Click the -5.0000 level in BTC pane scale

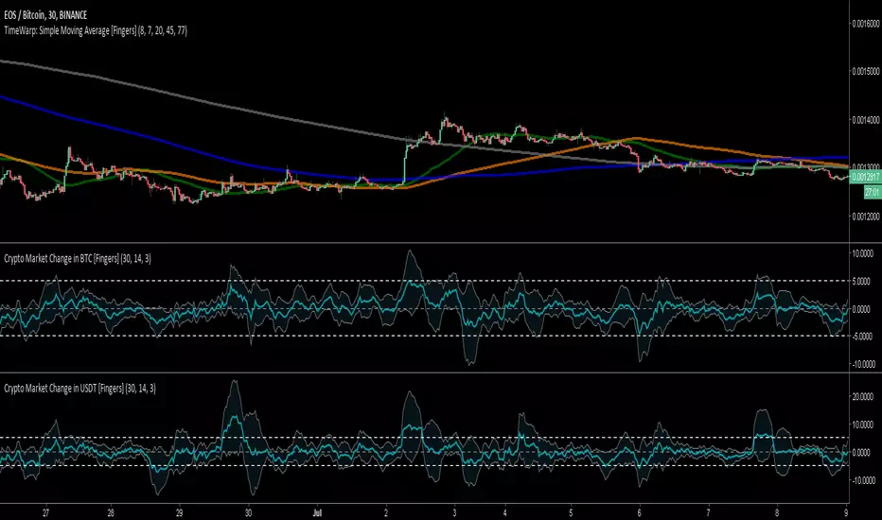click(x=862, y=337)
